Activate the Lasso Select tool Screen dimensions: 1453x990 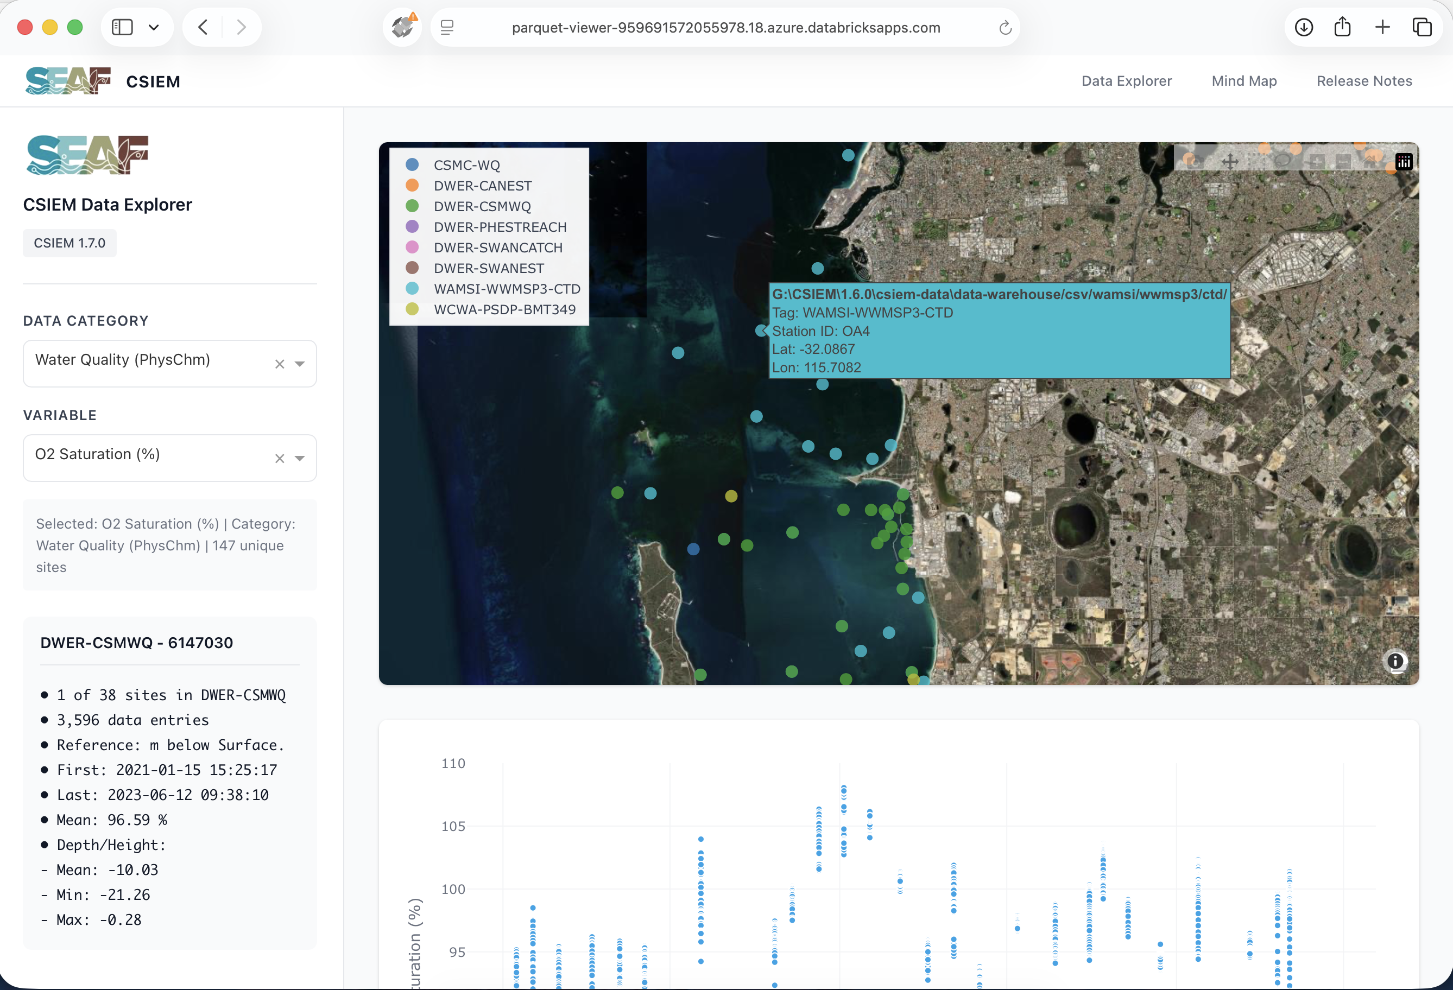pyautogui.click(x=1283, y=162)
